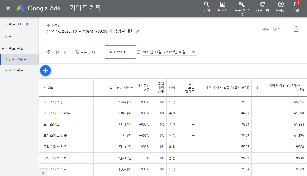
Task: Open the Google network selector
Action: point(120,52)
